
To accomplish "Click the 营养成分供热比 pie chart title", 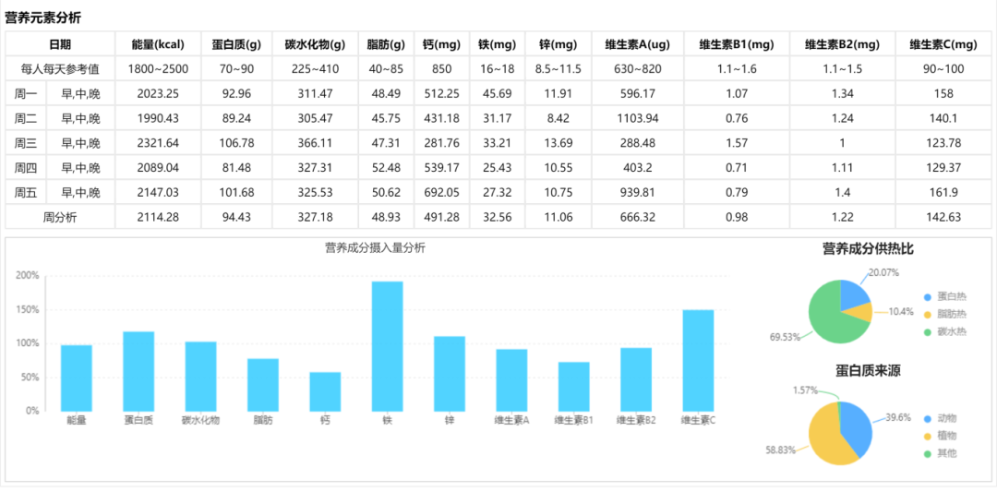I will coord(868,248).
